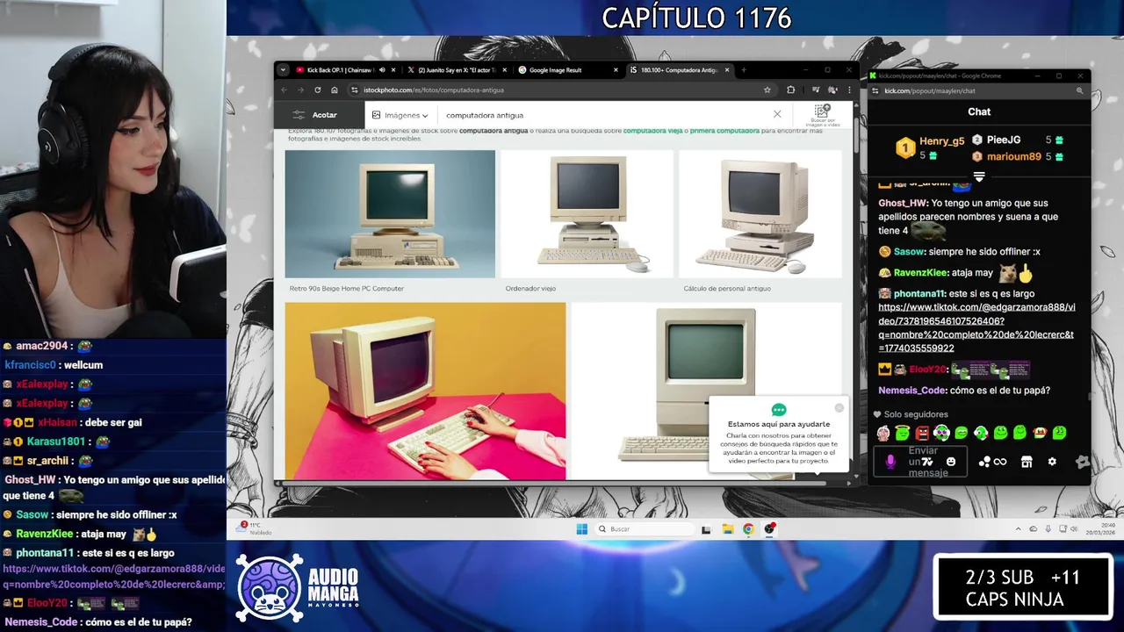Open the Windows Start menu
Screen dimensions: 1124x632
click(x=581, y=528)
